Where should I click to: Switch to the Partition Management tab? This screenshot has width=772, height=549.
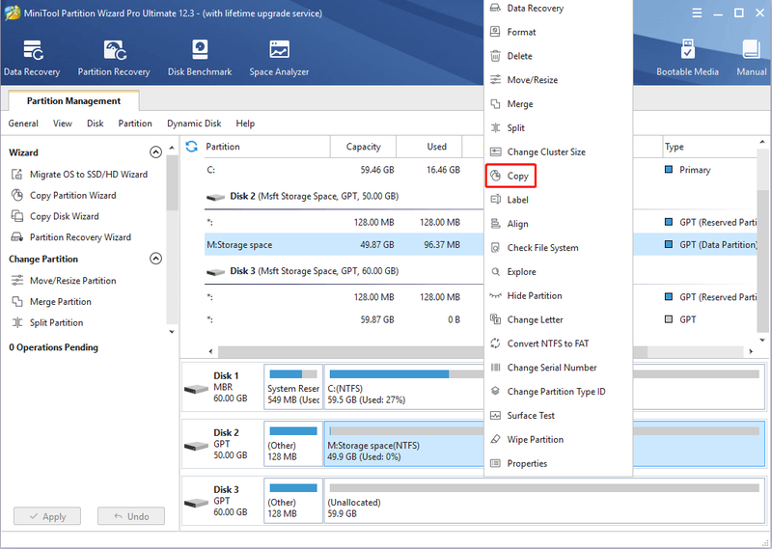(x=74, y=101)
